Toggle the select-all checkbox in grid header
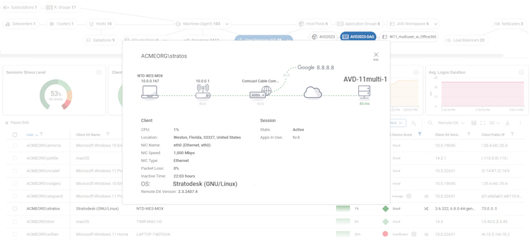Viewport: 532px width, 240px height. (x=15, y=135)
